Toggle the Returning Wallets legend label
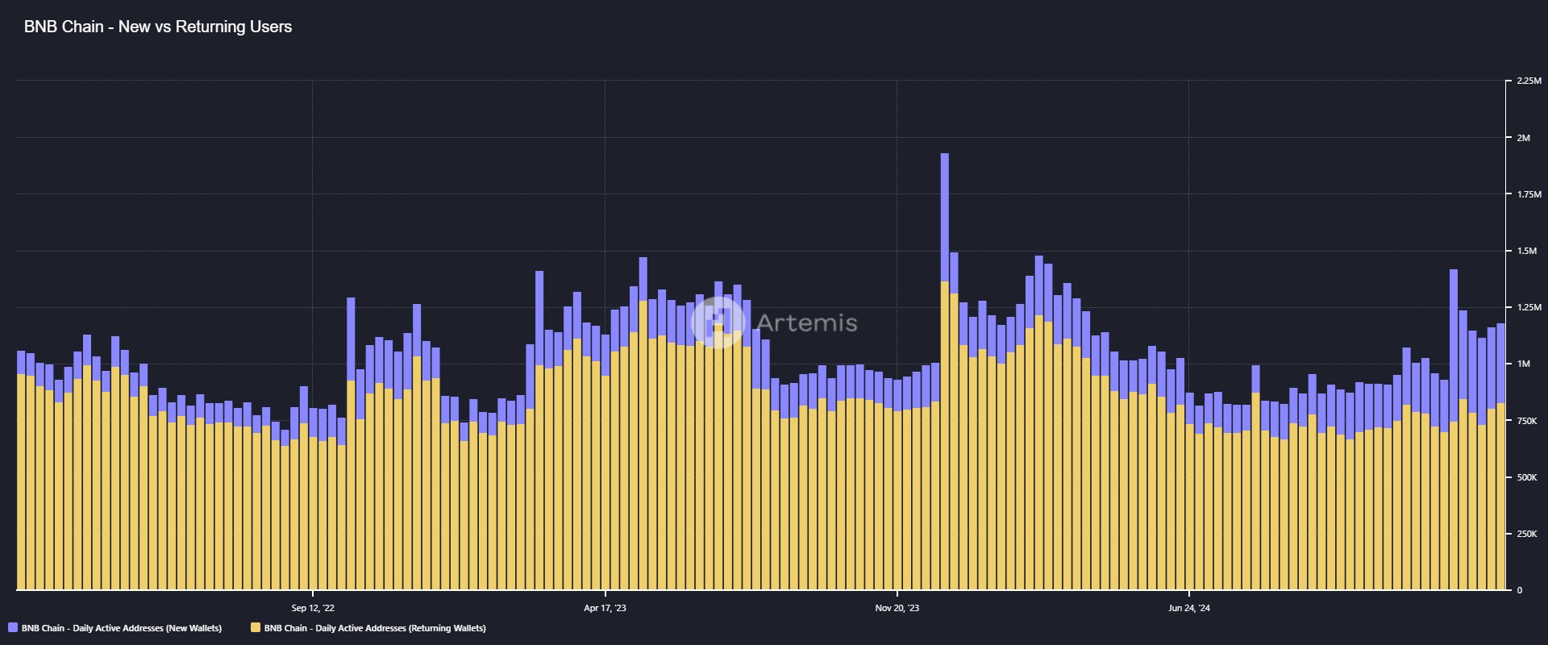The height and width of the screenshot is (645, 1548). (x=375, y=628)
